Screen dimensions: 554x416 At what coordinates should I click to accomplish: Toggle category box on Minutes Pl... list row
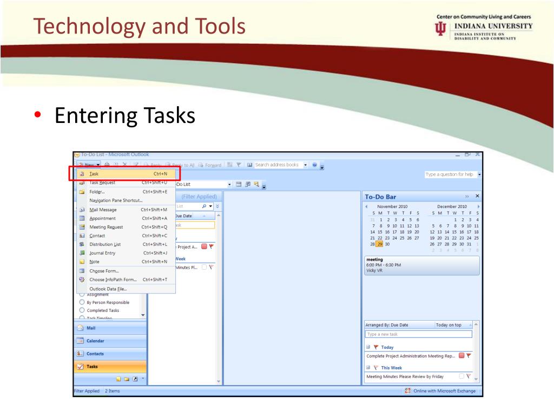[x=204, y=268]
